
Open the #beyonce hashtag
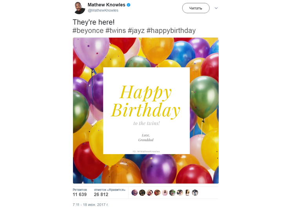(x=88, y=31)
